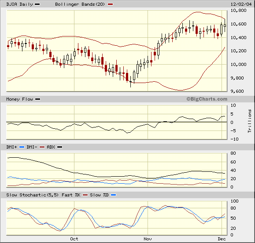The height and width of the screenshot is (243, 255).
Task: Click the last candlestick on price chart
Action: coord(225,25)
